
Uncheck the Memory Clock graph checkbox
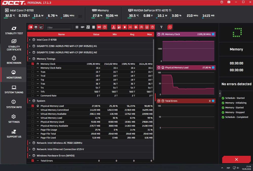[33, 64]
